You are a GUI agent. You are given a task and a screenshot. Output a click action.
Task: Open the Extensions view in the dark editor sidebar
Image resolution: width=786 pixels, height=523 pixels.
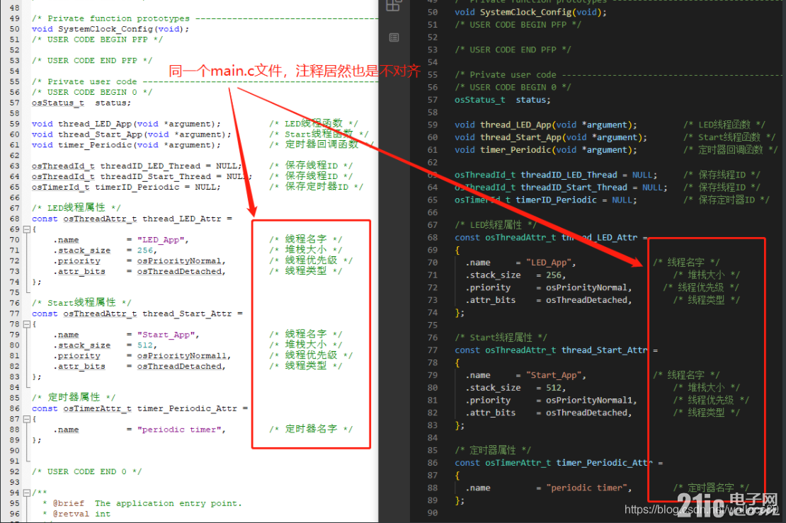(394, 6)
